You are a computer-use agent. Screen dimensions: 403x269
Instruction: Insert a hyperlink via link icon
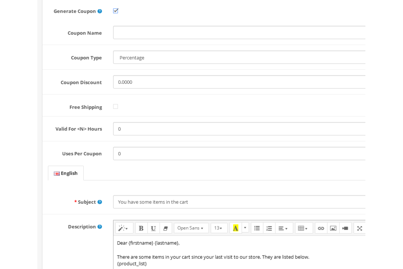[x=321, y=228]
